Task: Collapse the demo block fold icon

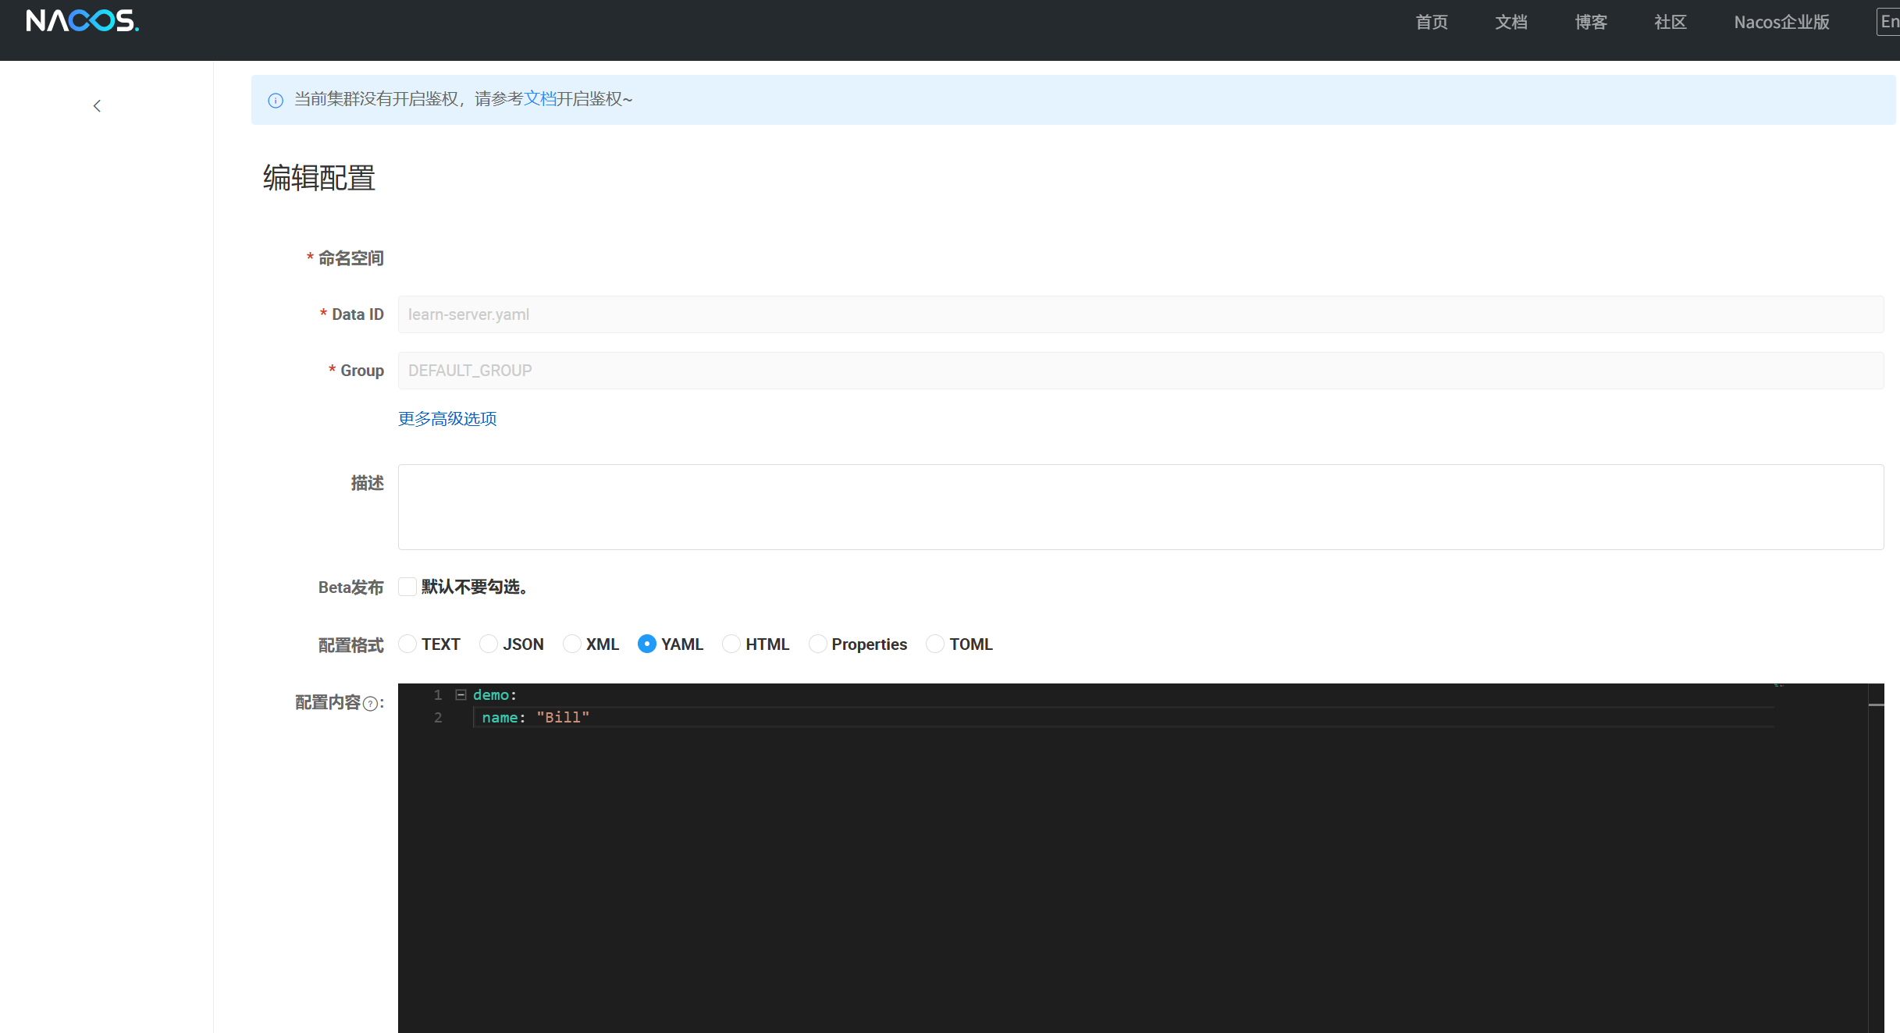Action: coord(461,694)
